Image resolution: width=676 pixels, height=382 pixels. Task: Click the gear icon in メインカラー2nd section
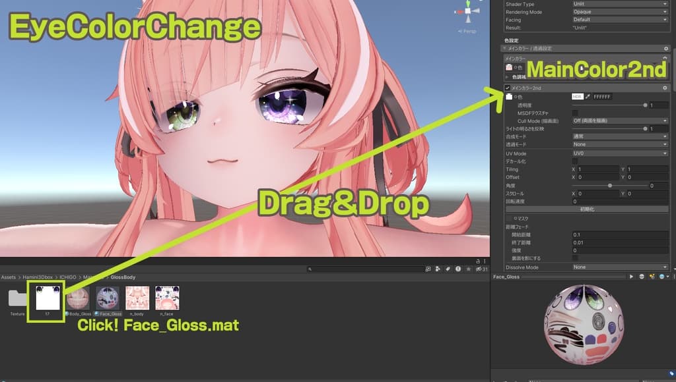(665, 87)
